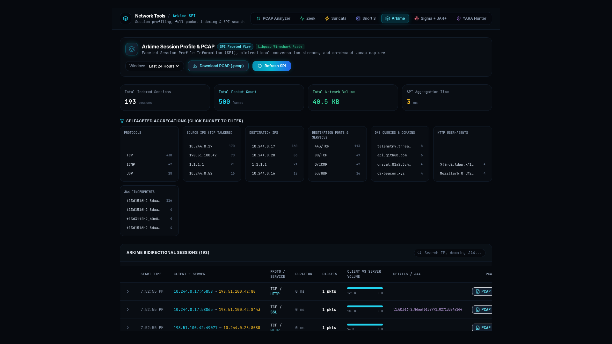Click server address 198.51.100.42:8443
This screenshot has width=612, height=344.
239,310
